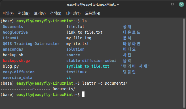The width and height of the screenshot is (186, 109).
Task: Click the Documents directory in ls output
Action: [x=13, y=27]
